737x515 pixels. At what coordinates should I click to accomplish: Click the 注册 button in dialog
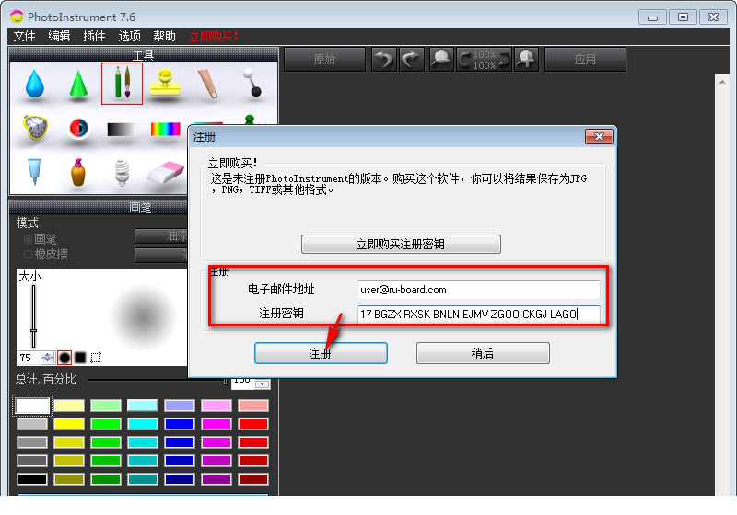click(x=321, y=353)
